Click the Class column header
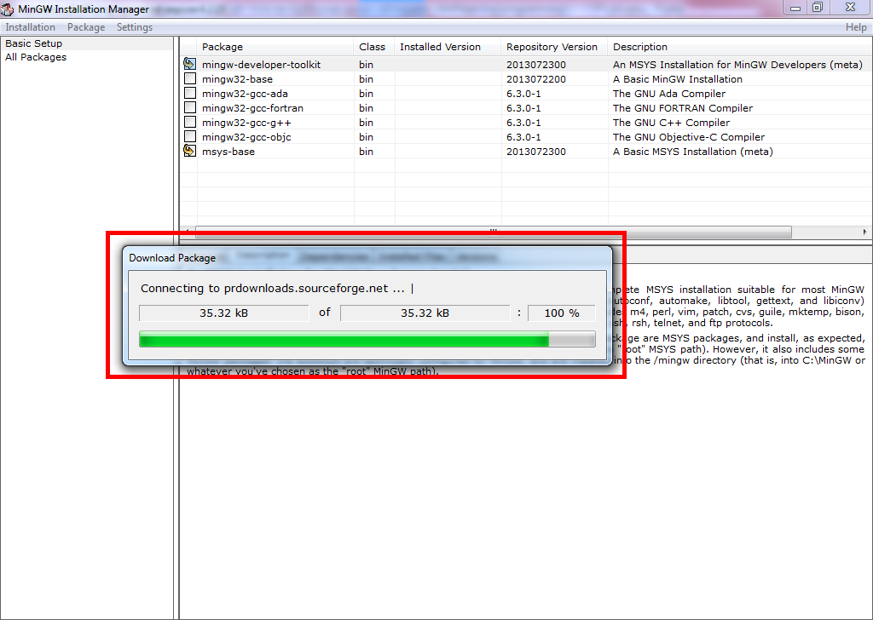The height and width of the screenshot is (620, 873). coord(372,47)
